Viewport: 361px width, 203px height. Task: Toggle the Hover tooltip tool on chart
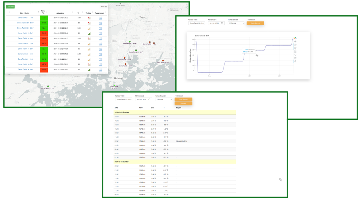(x=295, y=61)
